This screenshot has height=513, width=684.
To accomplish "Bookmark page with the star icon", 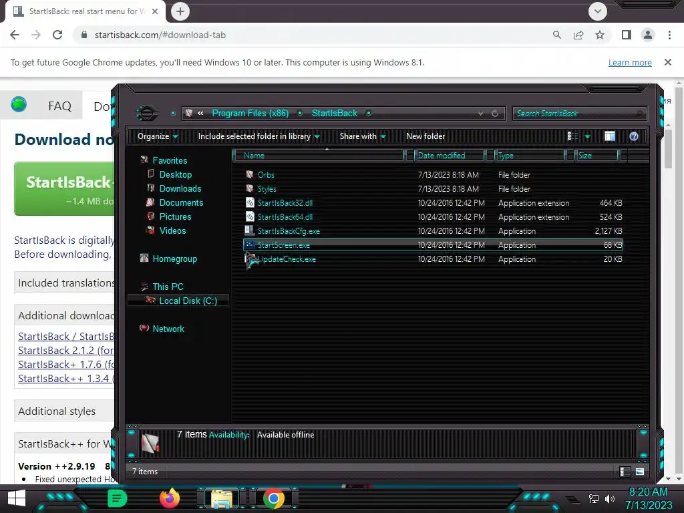I will tap(600, 35).
